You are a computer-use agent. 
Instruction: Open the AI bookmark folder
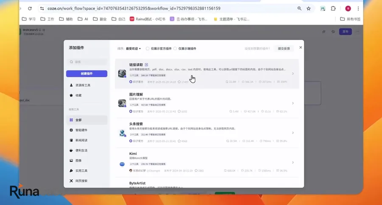[x=83, y=19]
